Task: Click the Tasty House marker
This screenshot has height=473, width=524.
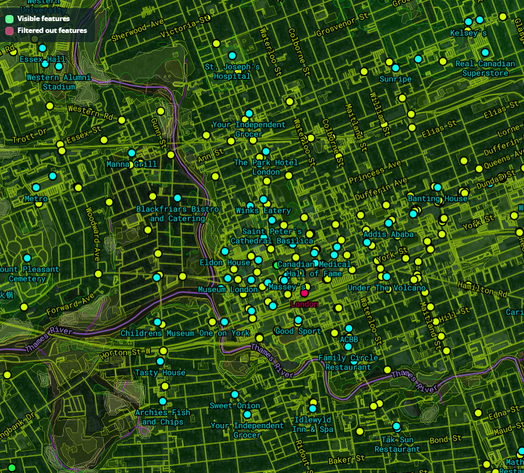Action: 160,361
